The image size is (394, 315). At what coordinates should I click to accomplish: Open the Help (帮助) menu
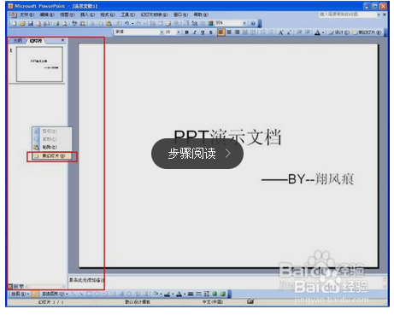[x=201, y=15]
